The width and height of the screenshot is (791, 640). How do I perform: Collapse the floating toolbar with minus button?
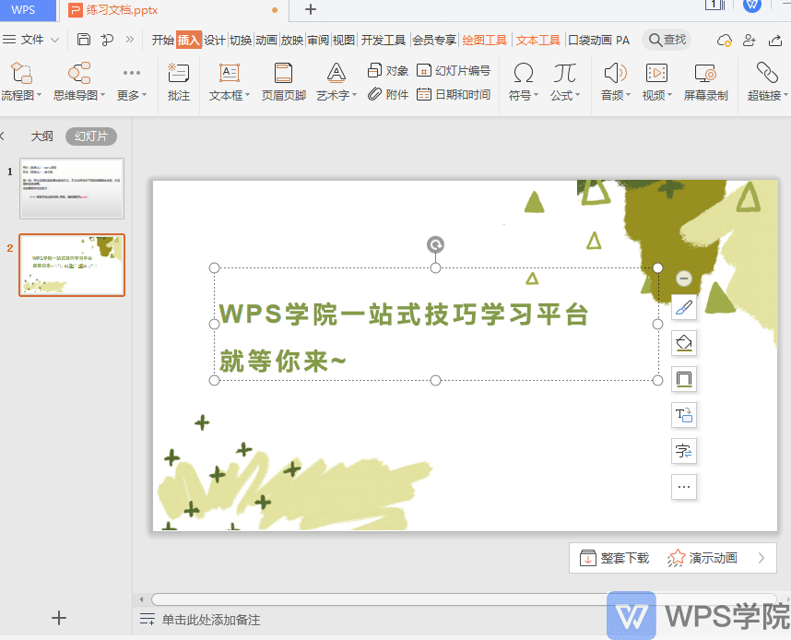pyautogui.click(x=683, y=278)
